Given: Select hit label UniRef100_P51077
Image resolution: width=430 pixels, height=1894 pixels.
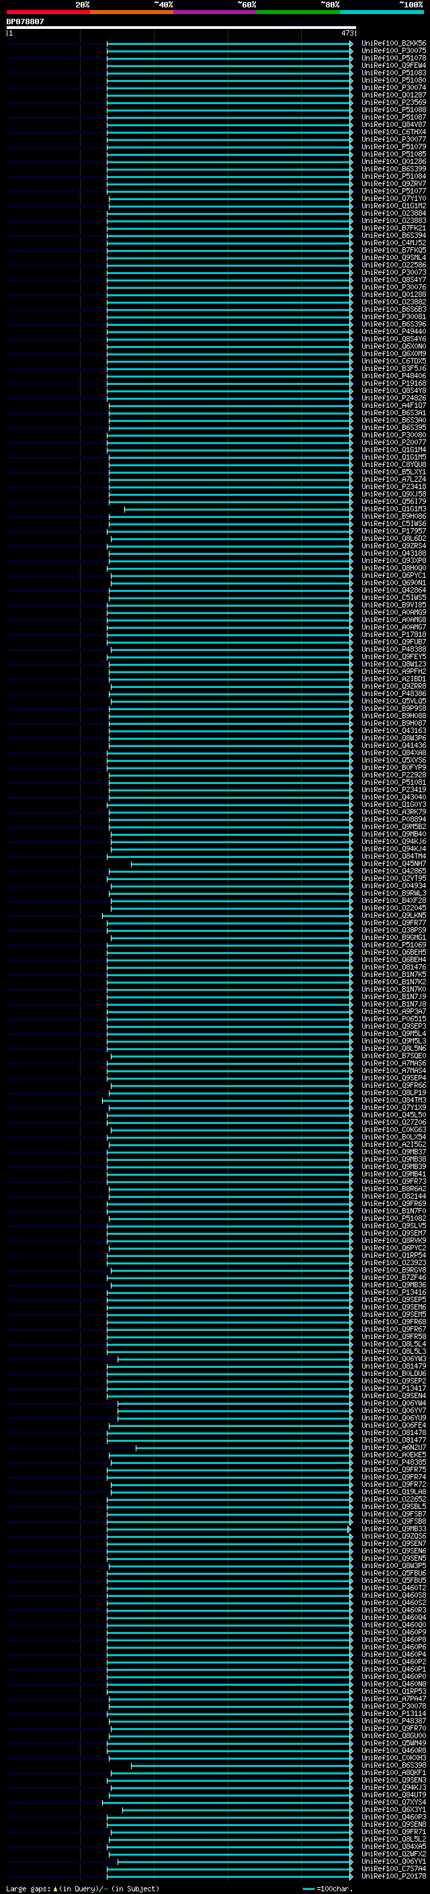Looking at the screenshot, I should [393, 191].
